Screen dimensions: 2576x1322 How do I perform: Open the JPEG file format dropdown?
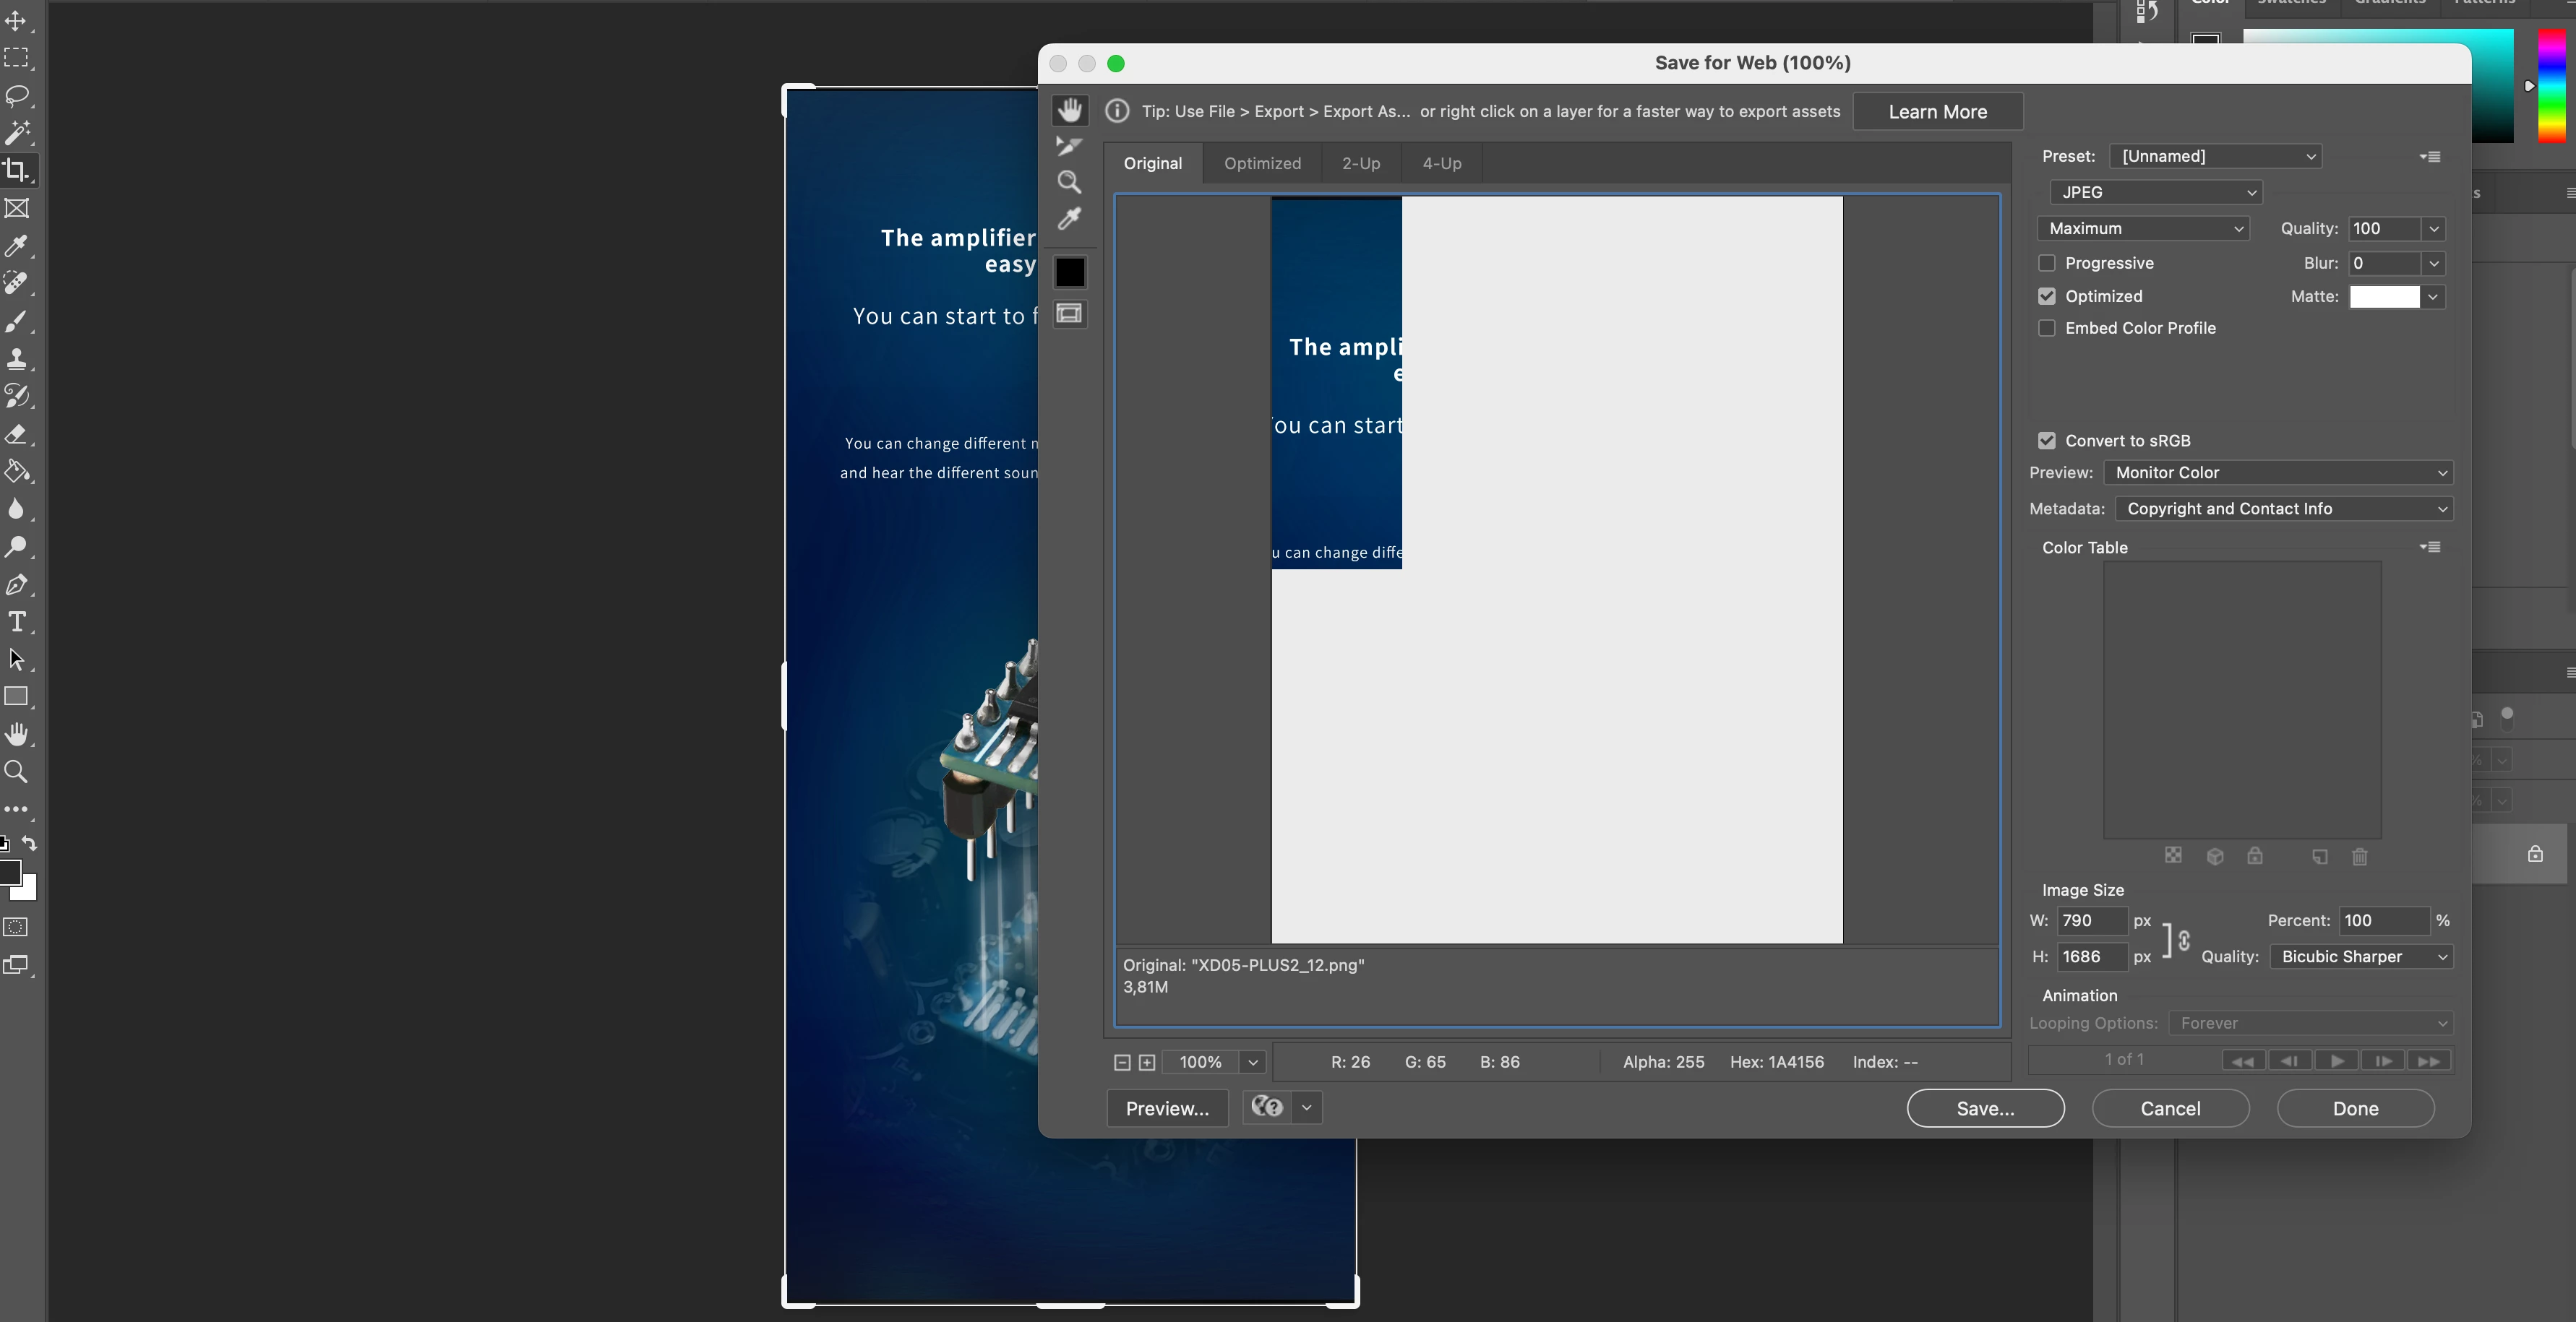point(2155,192)
